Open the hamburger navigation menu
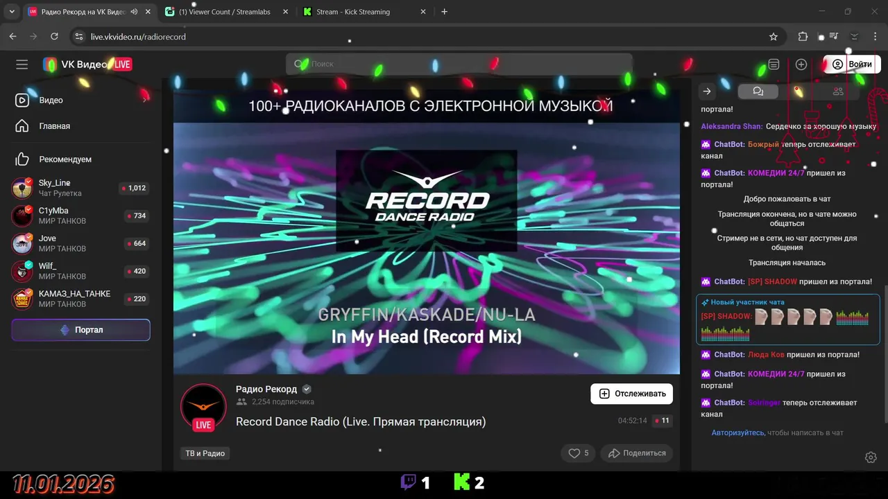 (x=22, y=64)
